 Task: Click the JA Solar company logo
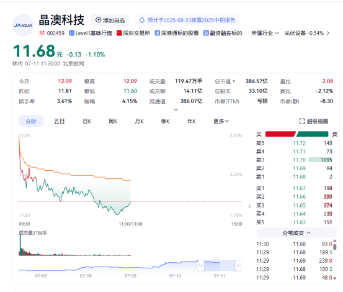coord(23,25)
